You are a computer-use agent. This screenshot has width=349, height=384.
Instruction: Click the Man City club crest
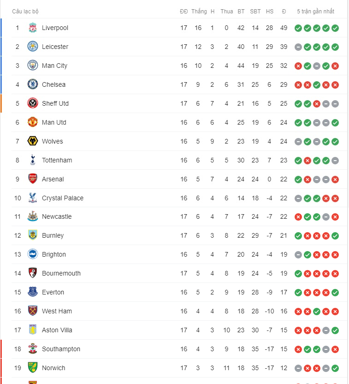[x=33, y=66]
